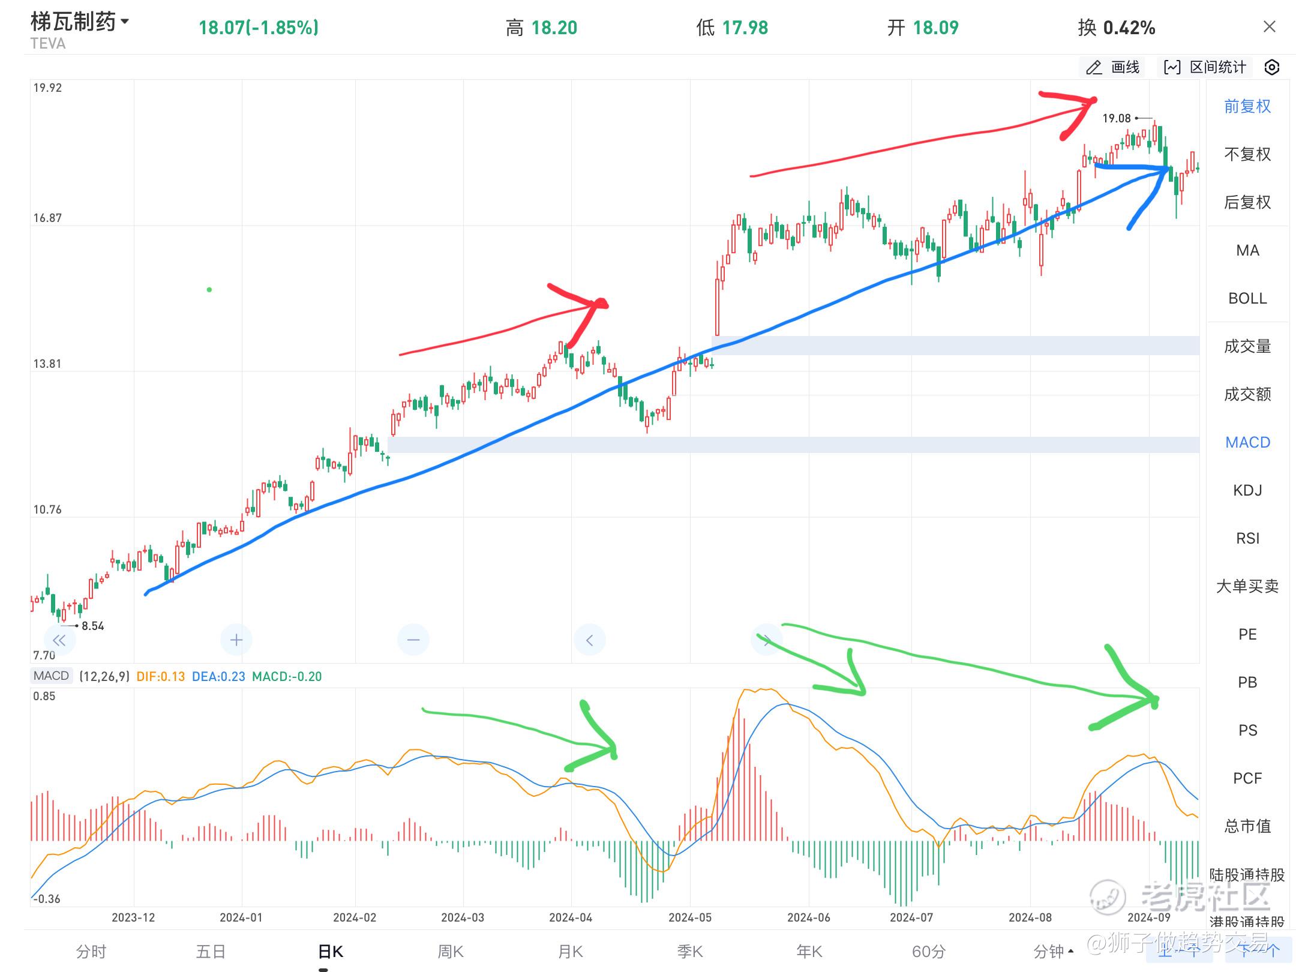1296x972 pixels.
Task: Select 不复权 no adjustment option
Action: (x=1247, y=154)
